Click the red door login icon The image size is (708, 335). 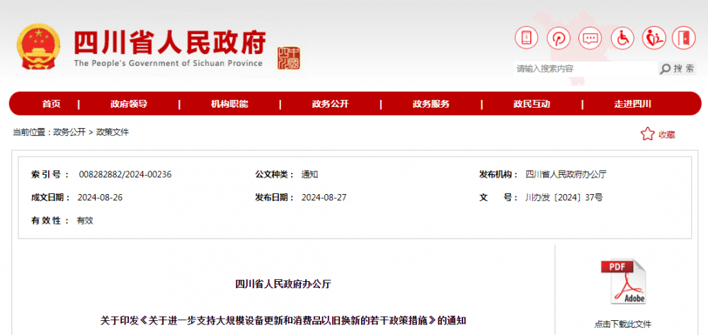click(x=685, y=38)
